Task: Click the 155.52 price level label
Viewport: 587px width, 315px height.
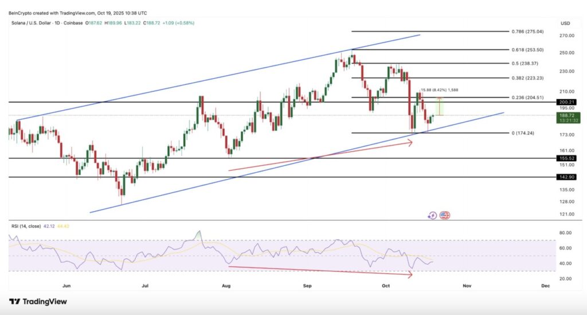Action: [567, 158]
